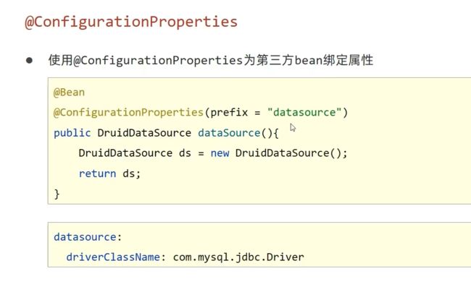Click the "datasource" string literal
The width and height of the screenshot is (471, 300).
pyautogui.click(x=304, y=112)
